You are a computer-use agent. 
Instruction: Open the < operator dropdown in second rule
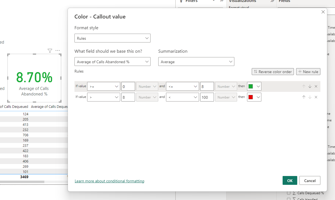point(183,97)
